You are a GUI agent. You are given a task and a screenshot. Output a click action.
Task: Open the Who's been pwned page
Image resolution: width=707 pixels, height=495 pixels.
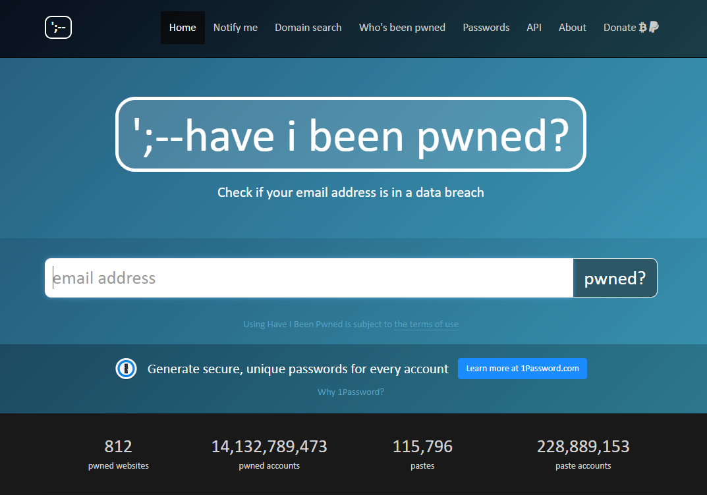(402, 27)
